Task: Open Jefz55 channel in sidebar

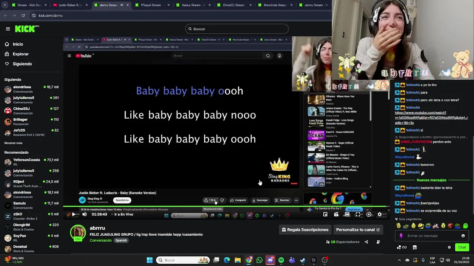Action: (31, 132)
